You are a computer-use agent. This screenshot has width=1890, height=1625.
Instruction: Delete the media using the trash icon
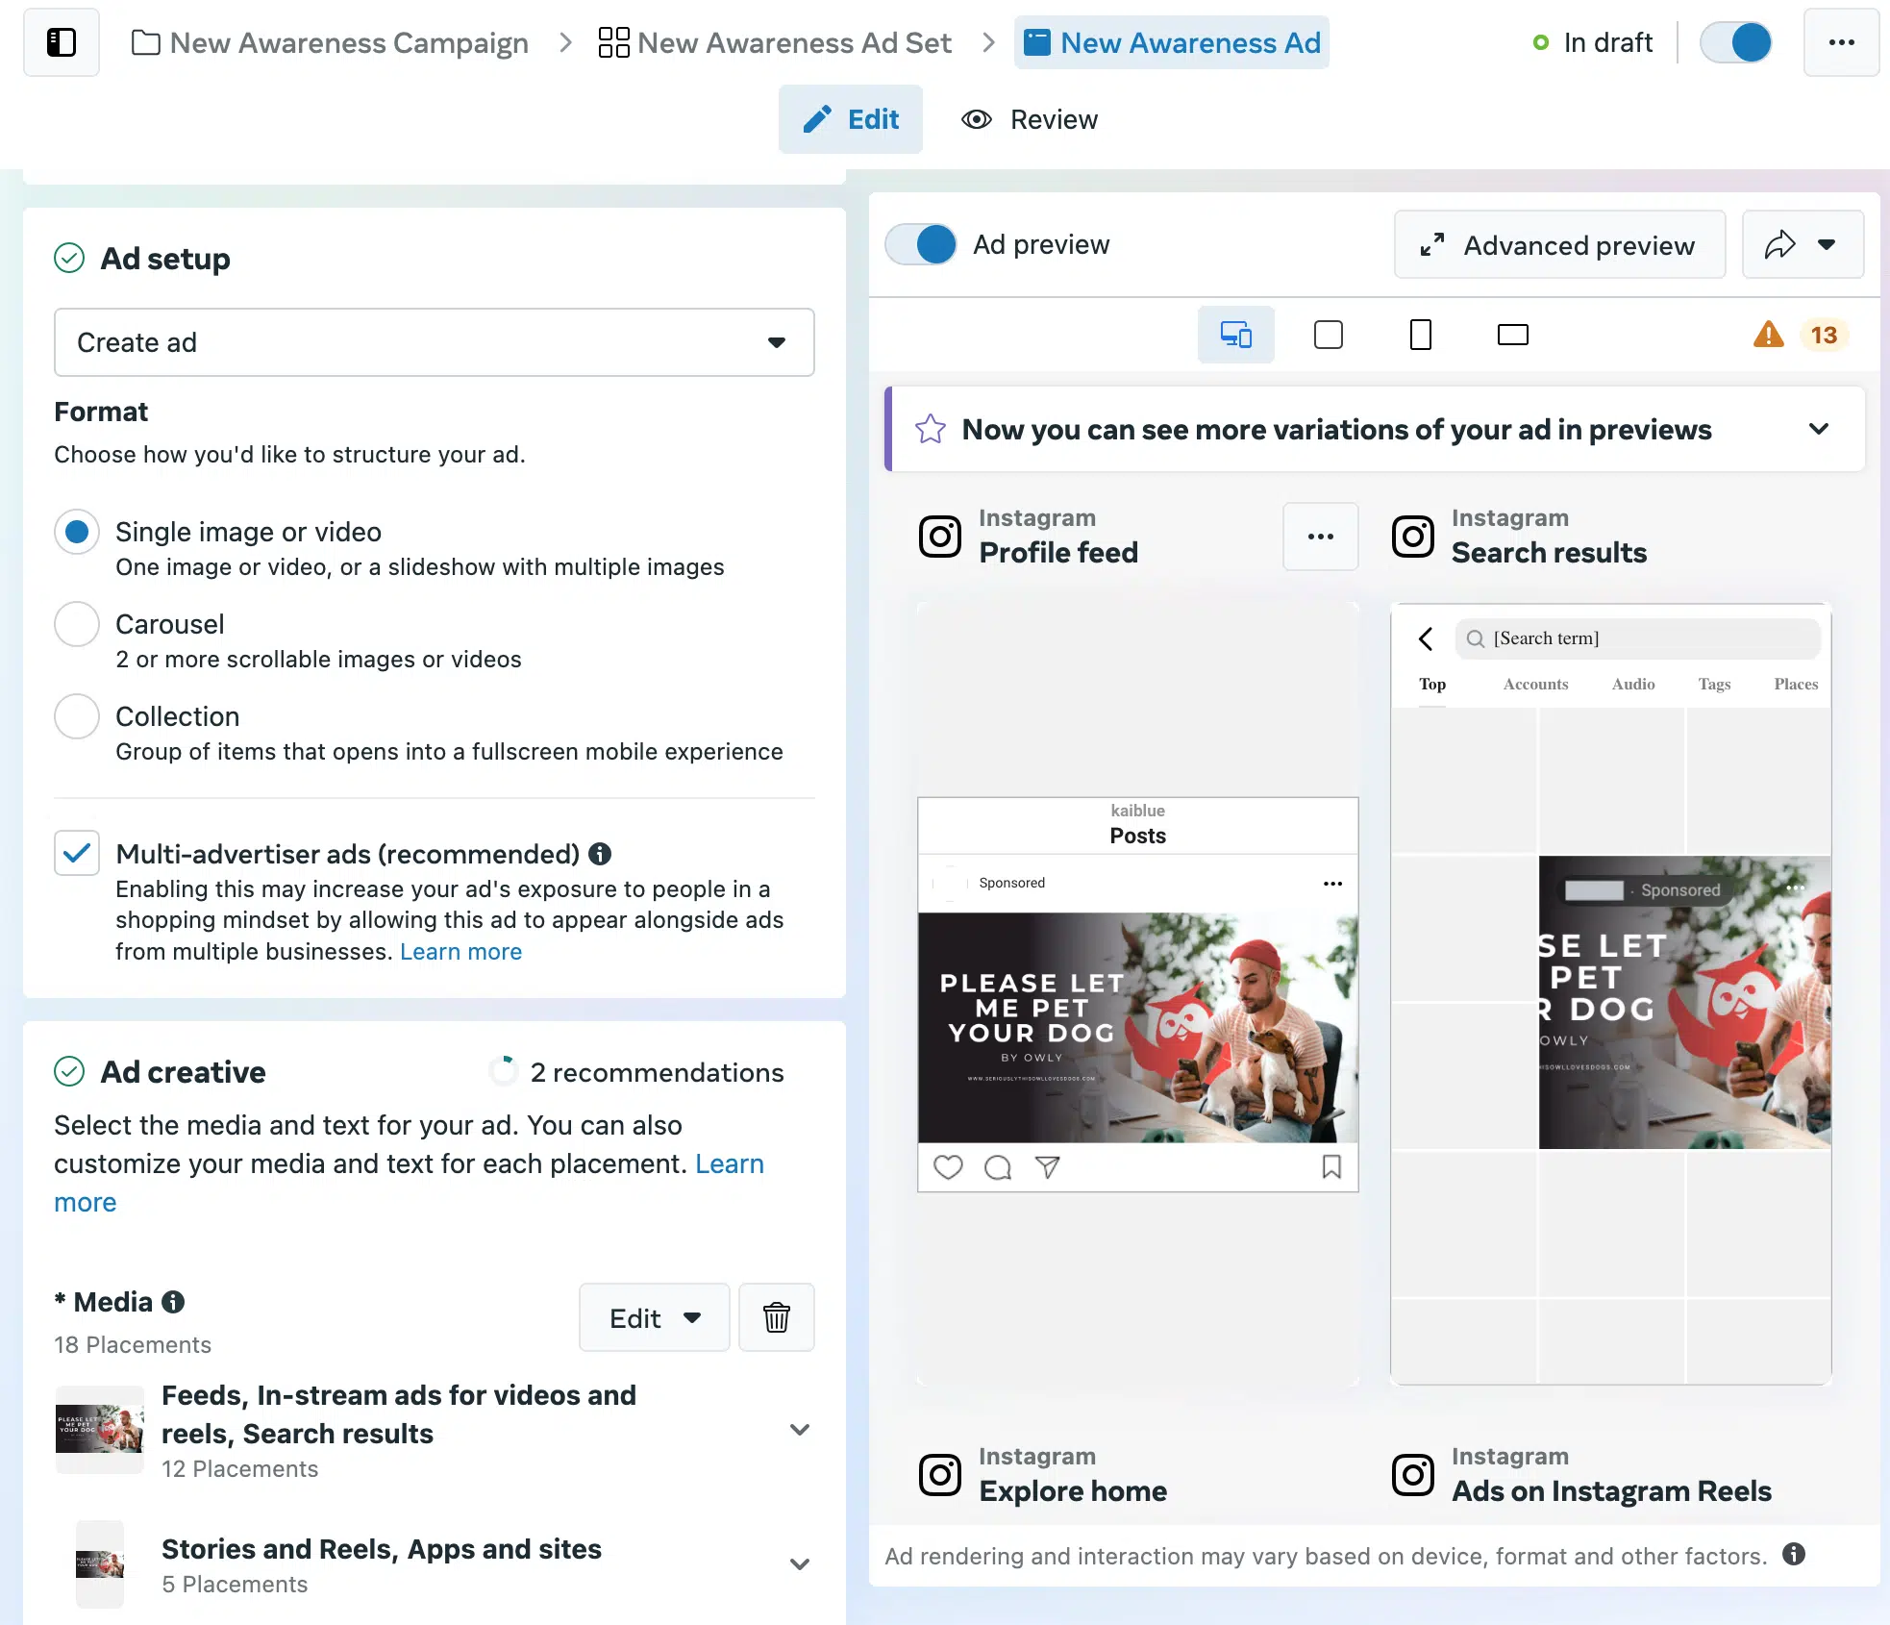pyautogui.click(x=776, y=1317)
